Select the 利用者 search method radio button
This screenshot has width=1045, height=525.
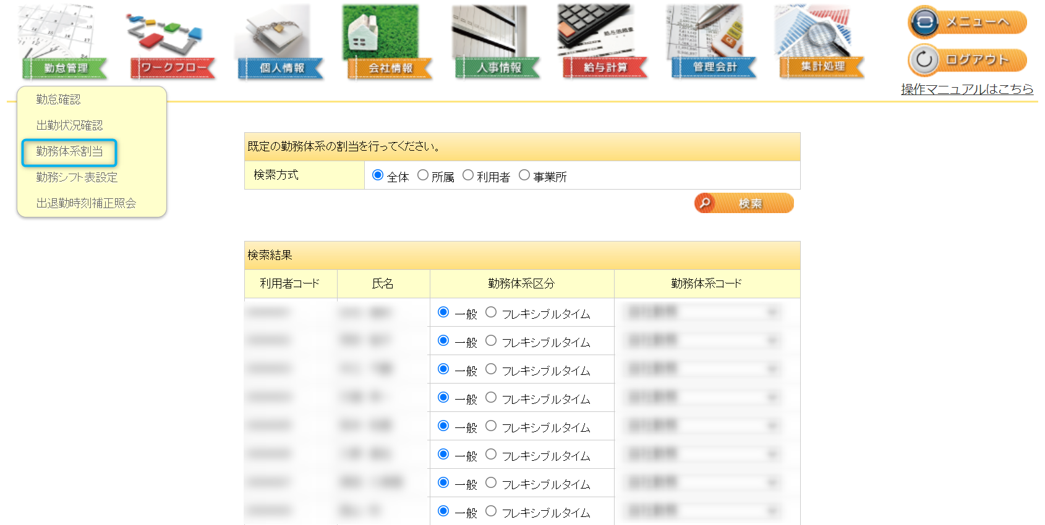tap(468, 175)
